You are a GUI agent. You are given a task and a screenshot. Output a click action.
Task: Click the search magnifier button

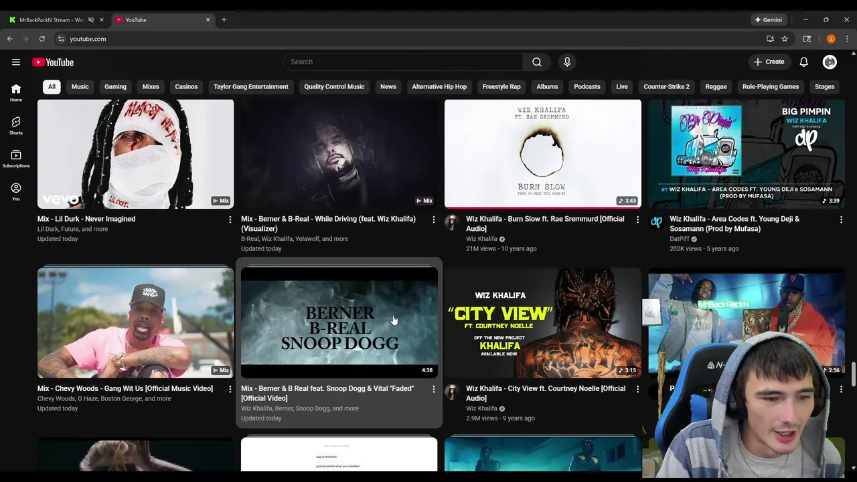537,62
